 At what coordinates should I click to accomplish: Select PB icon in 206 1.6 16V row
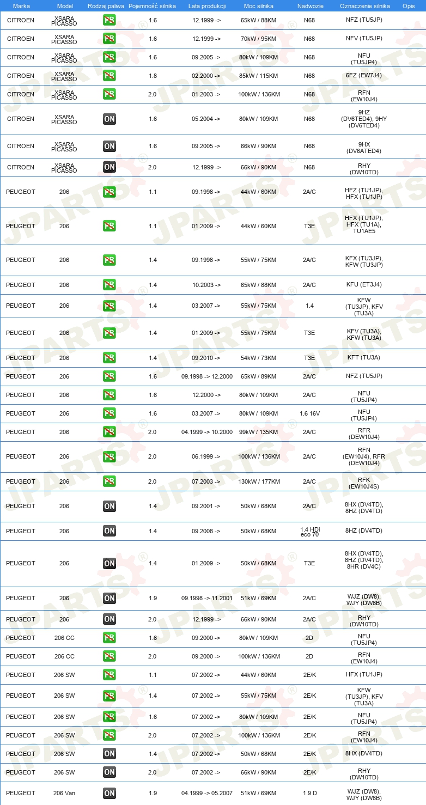tap(109, 413)
